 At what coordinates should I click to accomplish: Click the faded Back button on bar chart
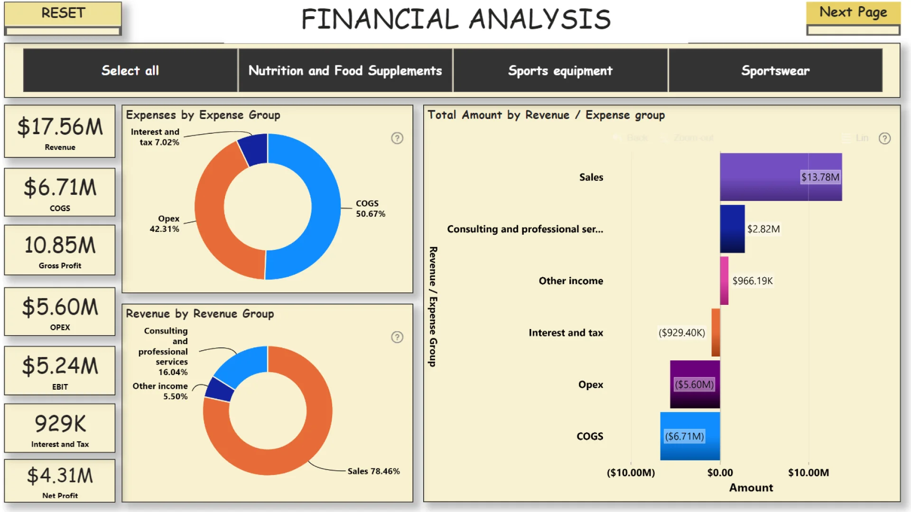click(632, 138)
